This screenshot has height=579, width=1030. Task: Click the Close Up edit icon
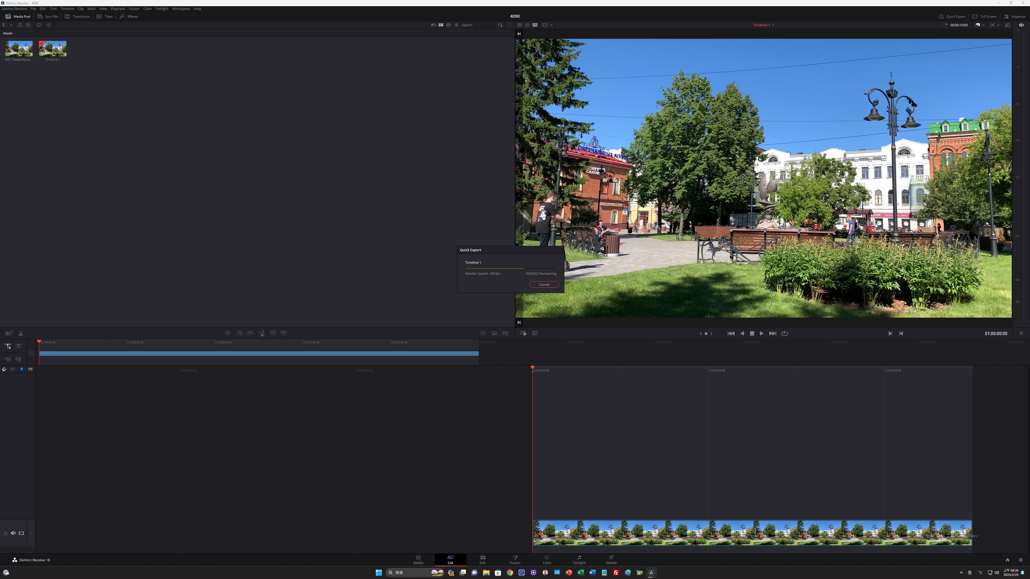pos(262,333)
